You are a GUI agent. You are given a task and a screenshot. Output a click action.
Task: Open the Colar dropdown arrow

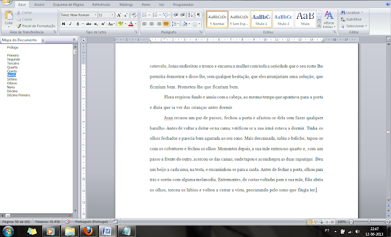click(x=9, y=27)
